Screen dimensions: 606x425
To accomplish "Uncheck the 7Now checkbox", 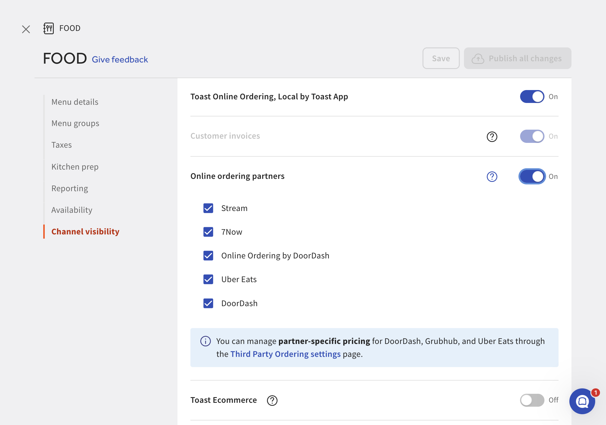I will point(208,232).
